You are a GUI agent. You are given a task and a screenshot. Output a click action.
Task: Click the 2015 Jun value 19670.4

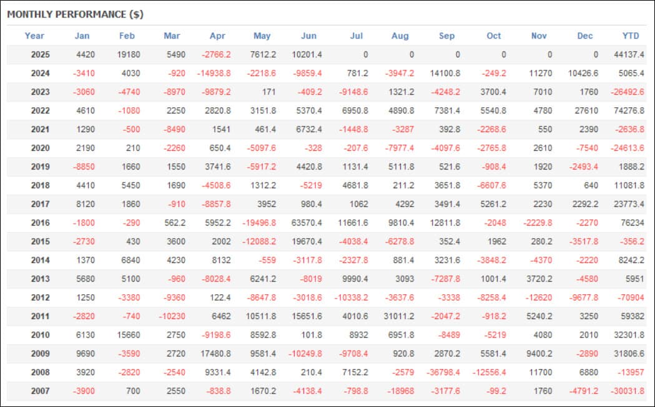pos(307,241)
